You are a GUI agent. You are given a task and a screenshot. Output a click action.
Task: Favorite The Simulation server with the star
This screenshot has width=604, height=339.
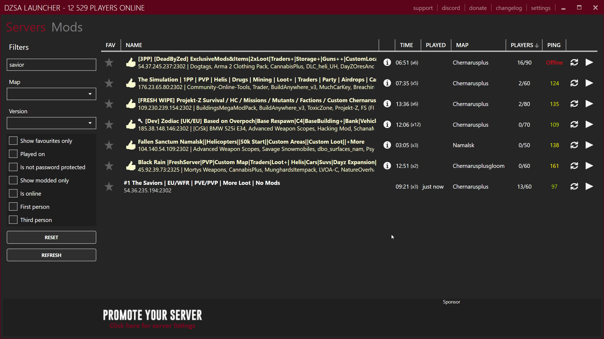[x=109, y=83]
